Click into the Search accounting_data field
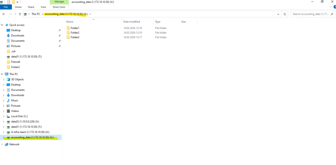 [x=311, y=14]
